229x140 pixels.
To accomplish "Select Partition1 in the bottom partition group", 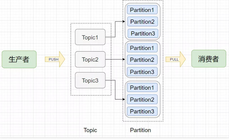I will (142, 88).
